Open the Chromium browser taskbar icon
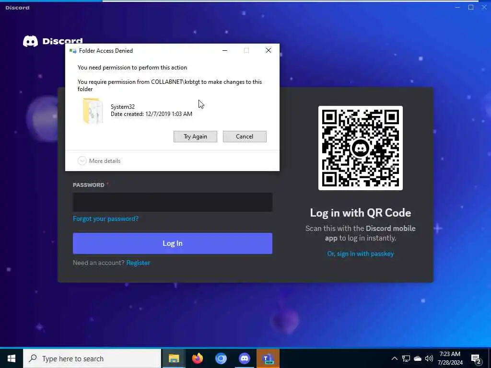The height and width of the screenshot is (368, 491). pyautogui.click(x=221, y=358)
